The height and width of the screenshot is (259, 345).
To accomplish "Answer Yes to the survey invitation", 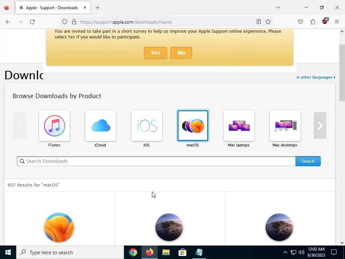I will (155, 53).
